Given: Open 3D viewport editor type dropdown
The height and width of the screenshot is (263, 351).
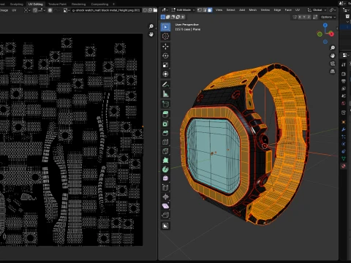Looking at the screenshot, I should point(165,10).
